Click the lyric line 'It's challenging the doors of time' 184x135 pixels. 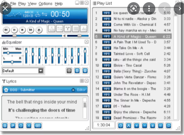click(42, 110)
